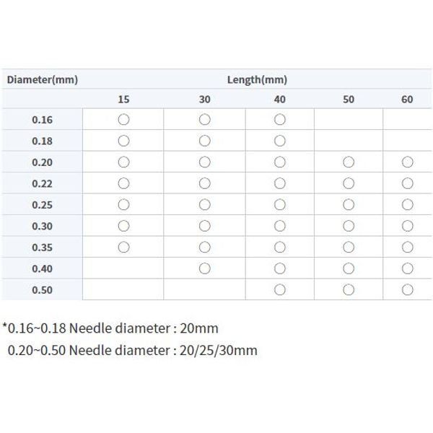Click the 0.20~0.50 needle diameter note
This screenshot has height=433, width=433.
(x=132, y=351)
